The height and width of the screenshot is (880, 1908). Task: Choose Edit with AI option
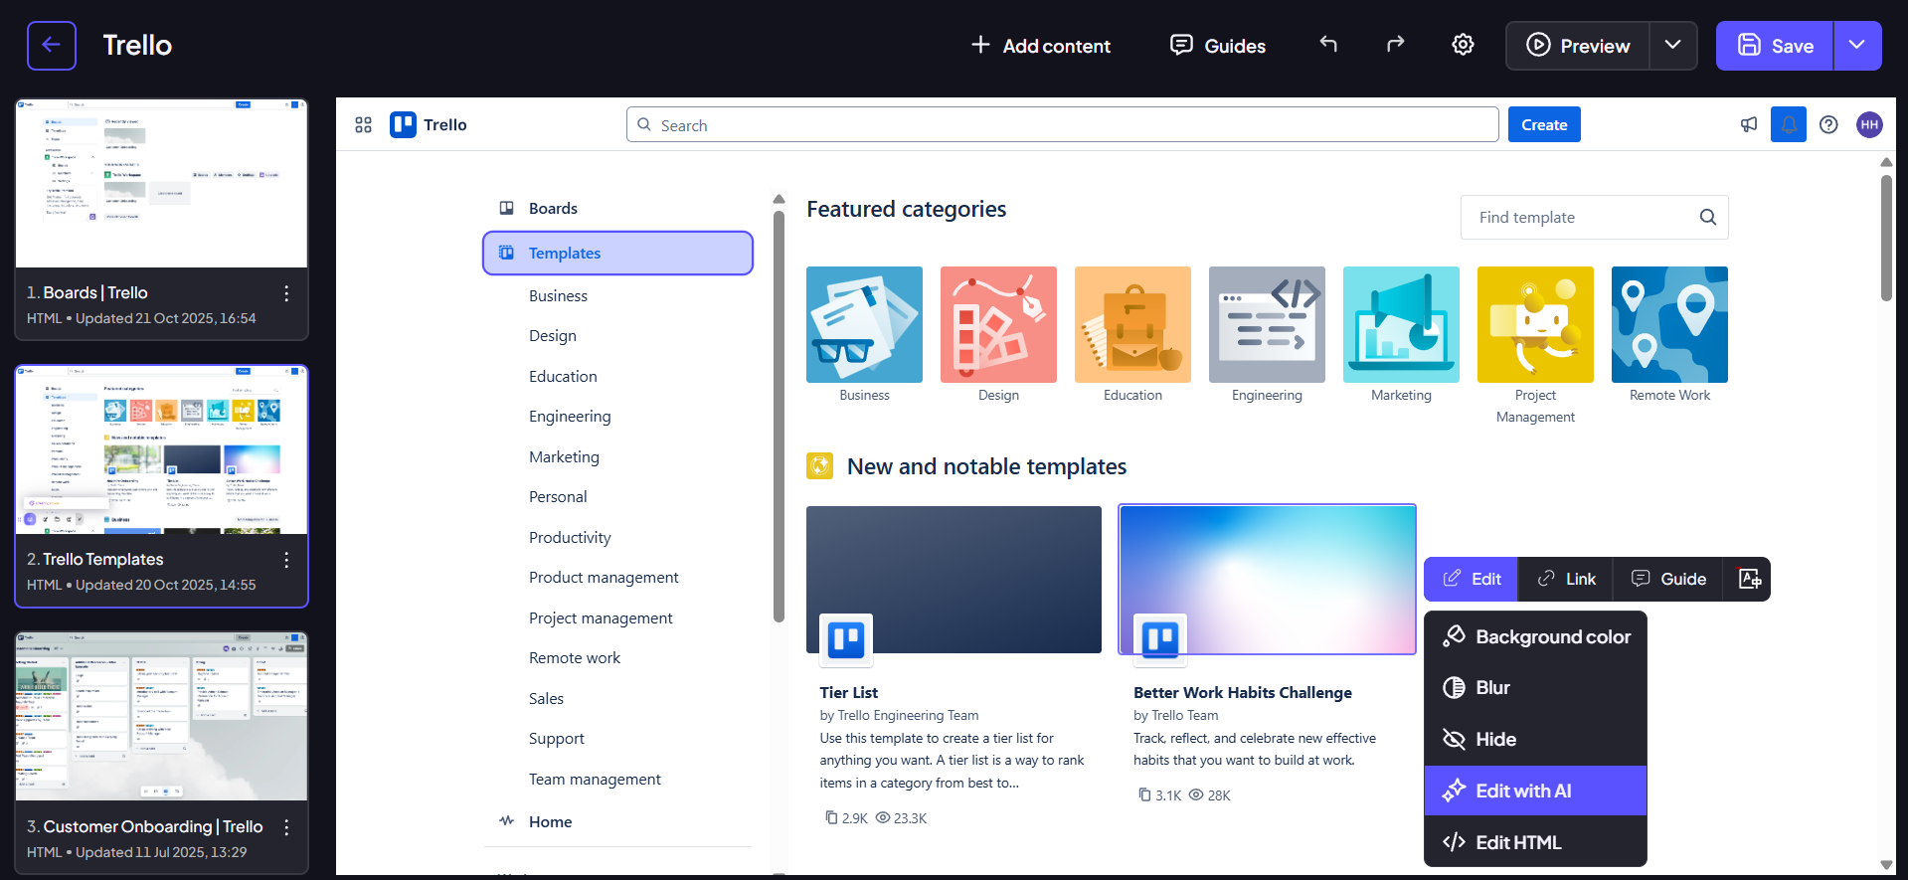(x=1535, y=791)
